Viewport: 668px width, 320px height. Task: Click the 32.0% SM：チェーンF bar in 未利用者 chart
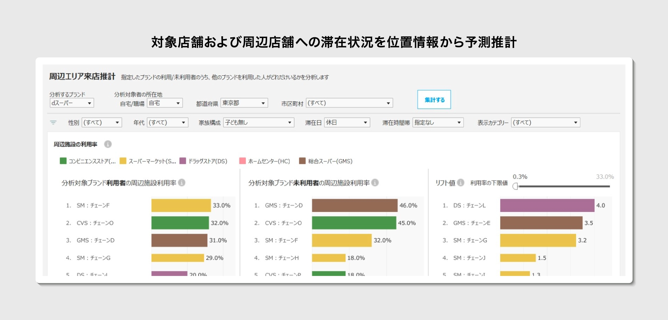click(x=342, y=240)
